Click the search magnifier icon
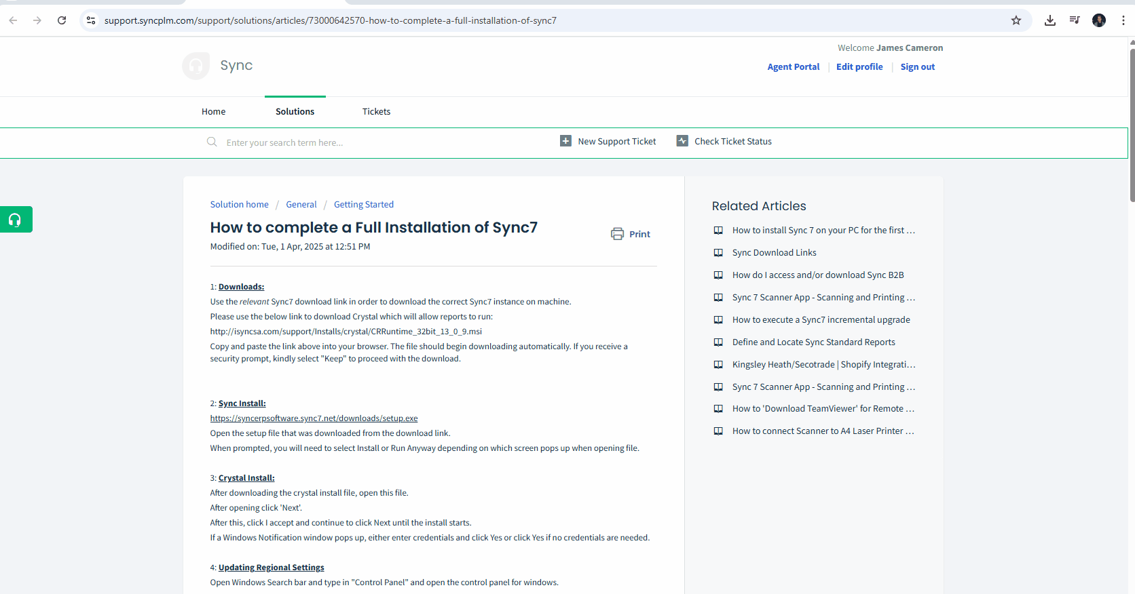 coord(212,142)
